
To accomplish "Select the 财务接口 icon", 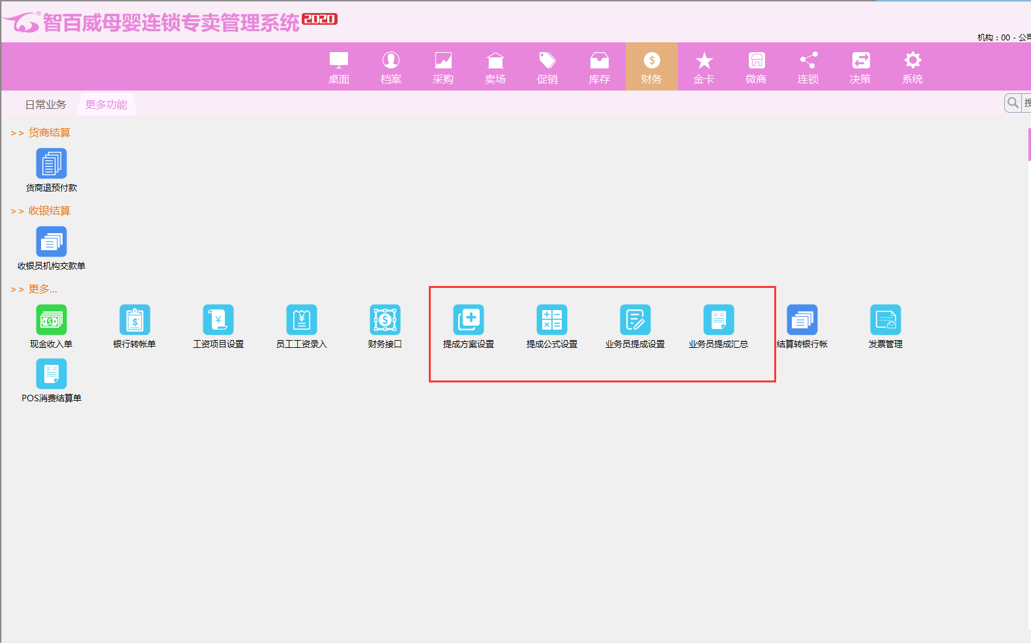I will click(x=385, y=320).
